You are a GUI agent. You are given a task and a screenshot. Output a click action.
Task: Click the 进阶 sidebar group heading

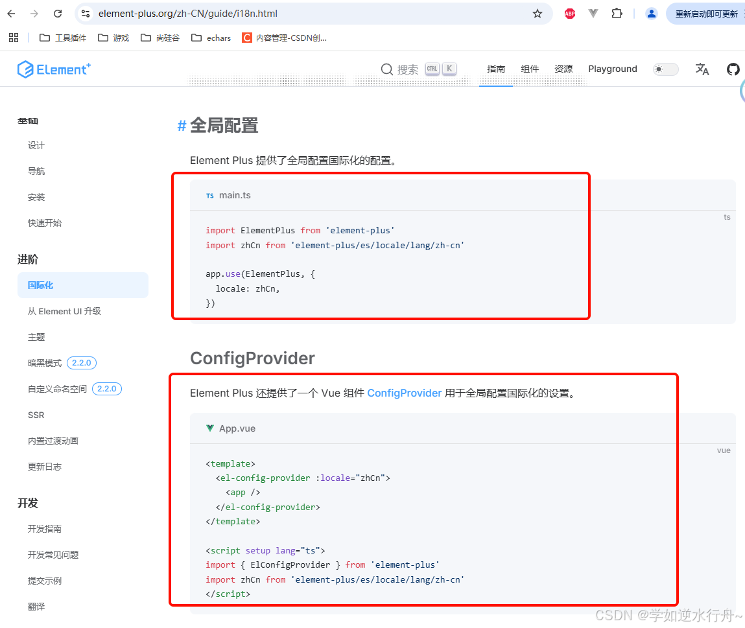tap(28, 259)
